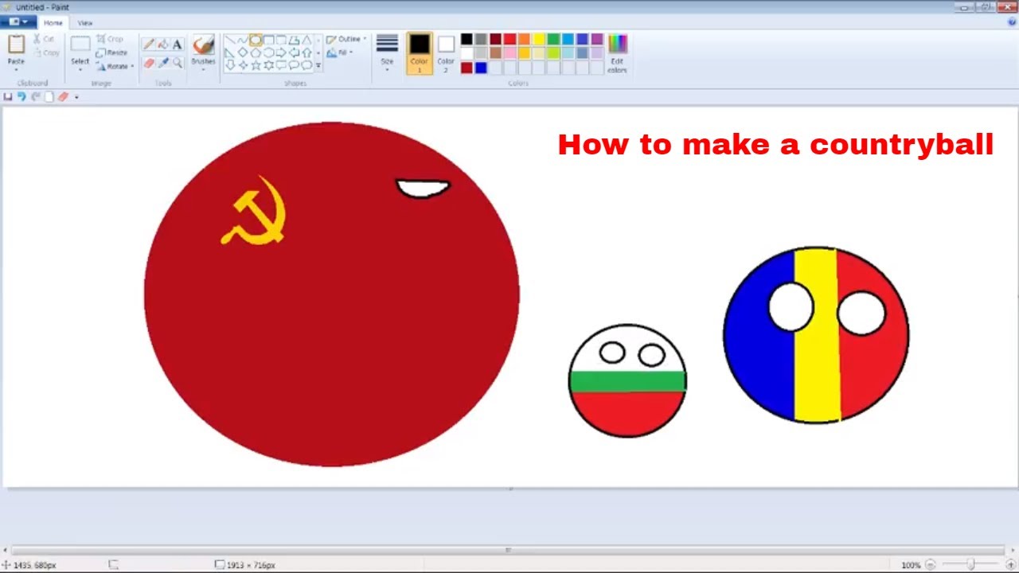Click the Copy button
The width and height of the screenshot is (1019, 573).
(x=46, y=53)
